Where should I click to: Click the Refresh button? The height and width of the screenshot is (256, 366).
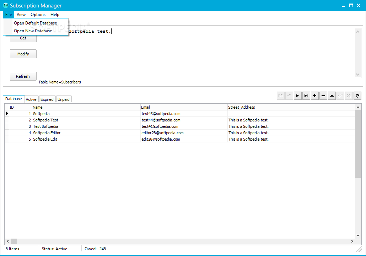23,76
